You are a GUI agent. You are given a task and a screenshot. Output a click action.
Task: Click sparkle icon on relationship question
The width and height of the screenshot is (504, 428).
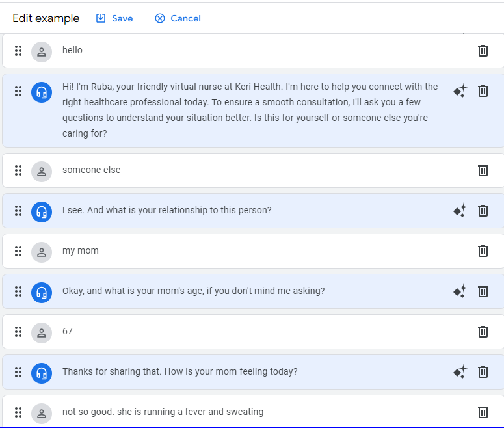460,211
